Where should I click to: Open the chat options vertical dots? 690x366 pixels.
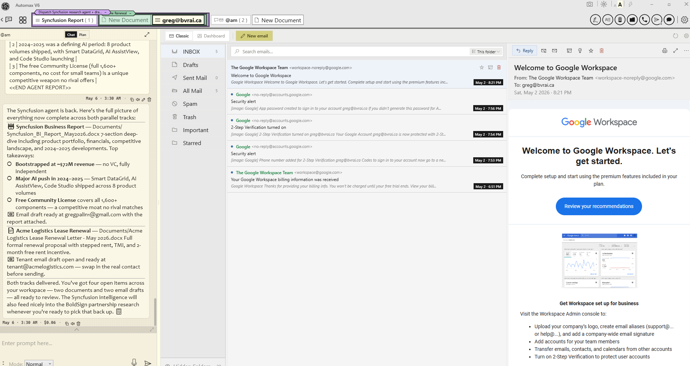[3, 363]
